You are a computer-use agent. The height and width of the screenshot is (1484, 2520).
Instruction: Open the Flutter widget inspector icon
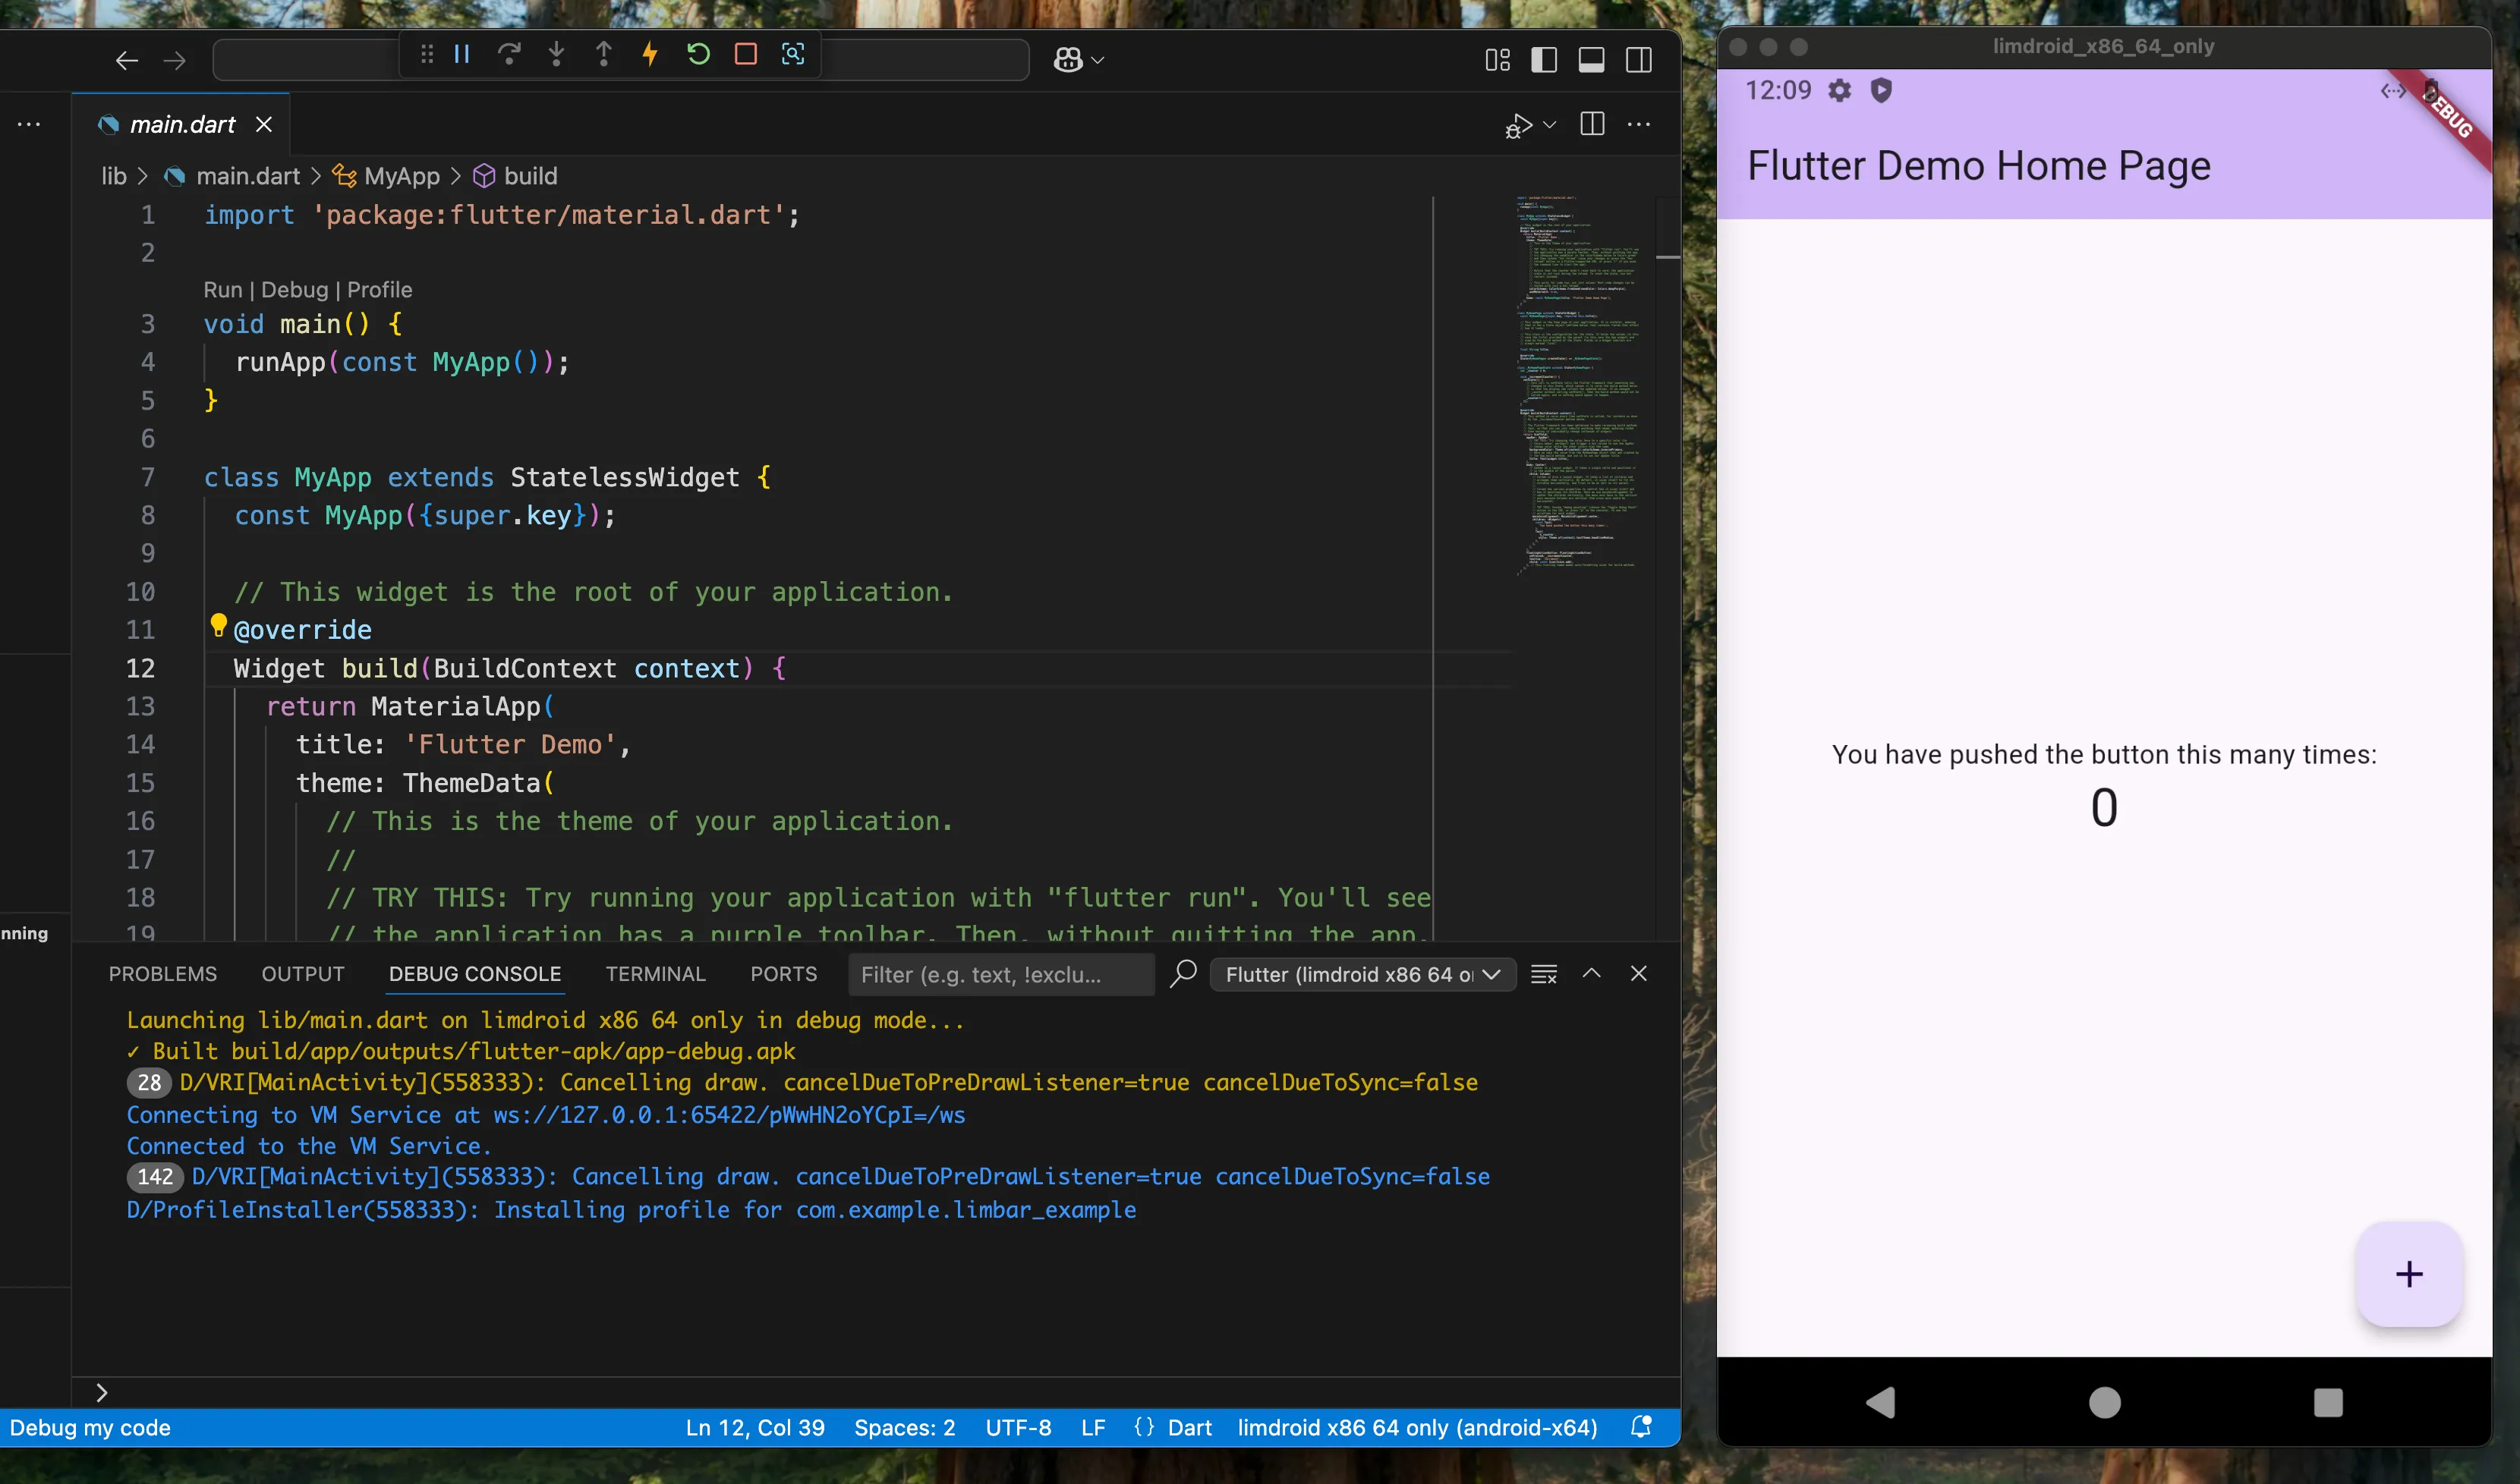tap(793, 55)
